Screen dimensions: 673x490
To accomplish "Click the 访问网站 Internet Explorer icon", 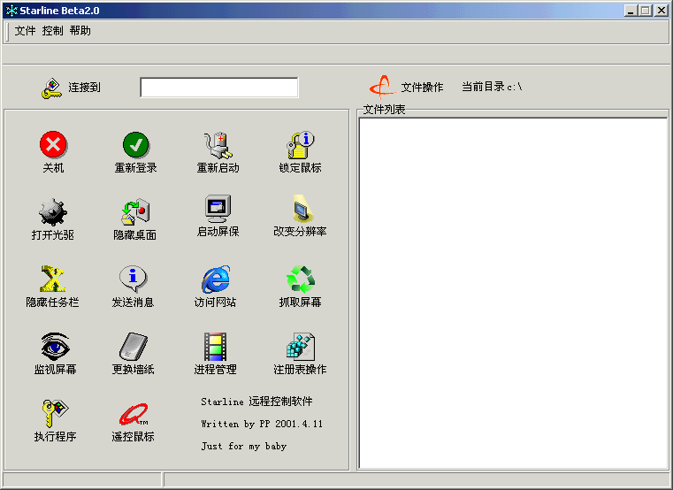I will click(x=216, y=279).
